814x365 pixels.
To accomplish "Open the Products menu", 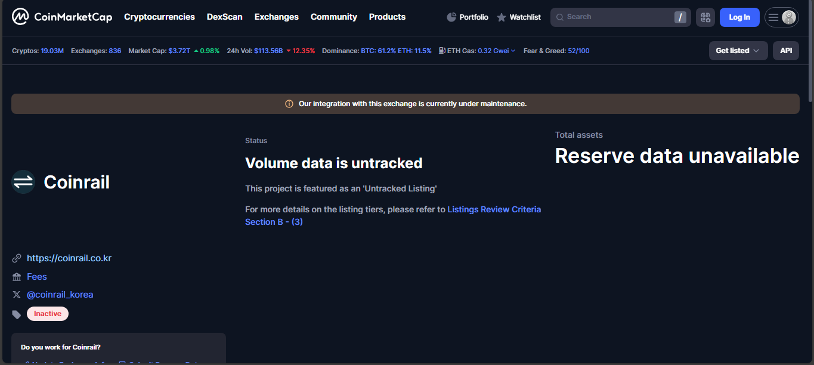I will coord(387,17).
